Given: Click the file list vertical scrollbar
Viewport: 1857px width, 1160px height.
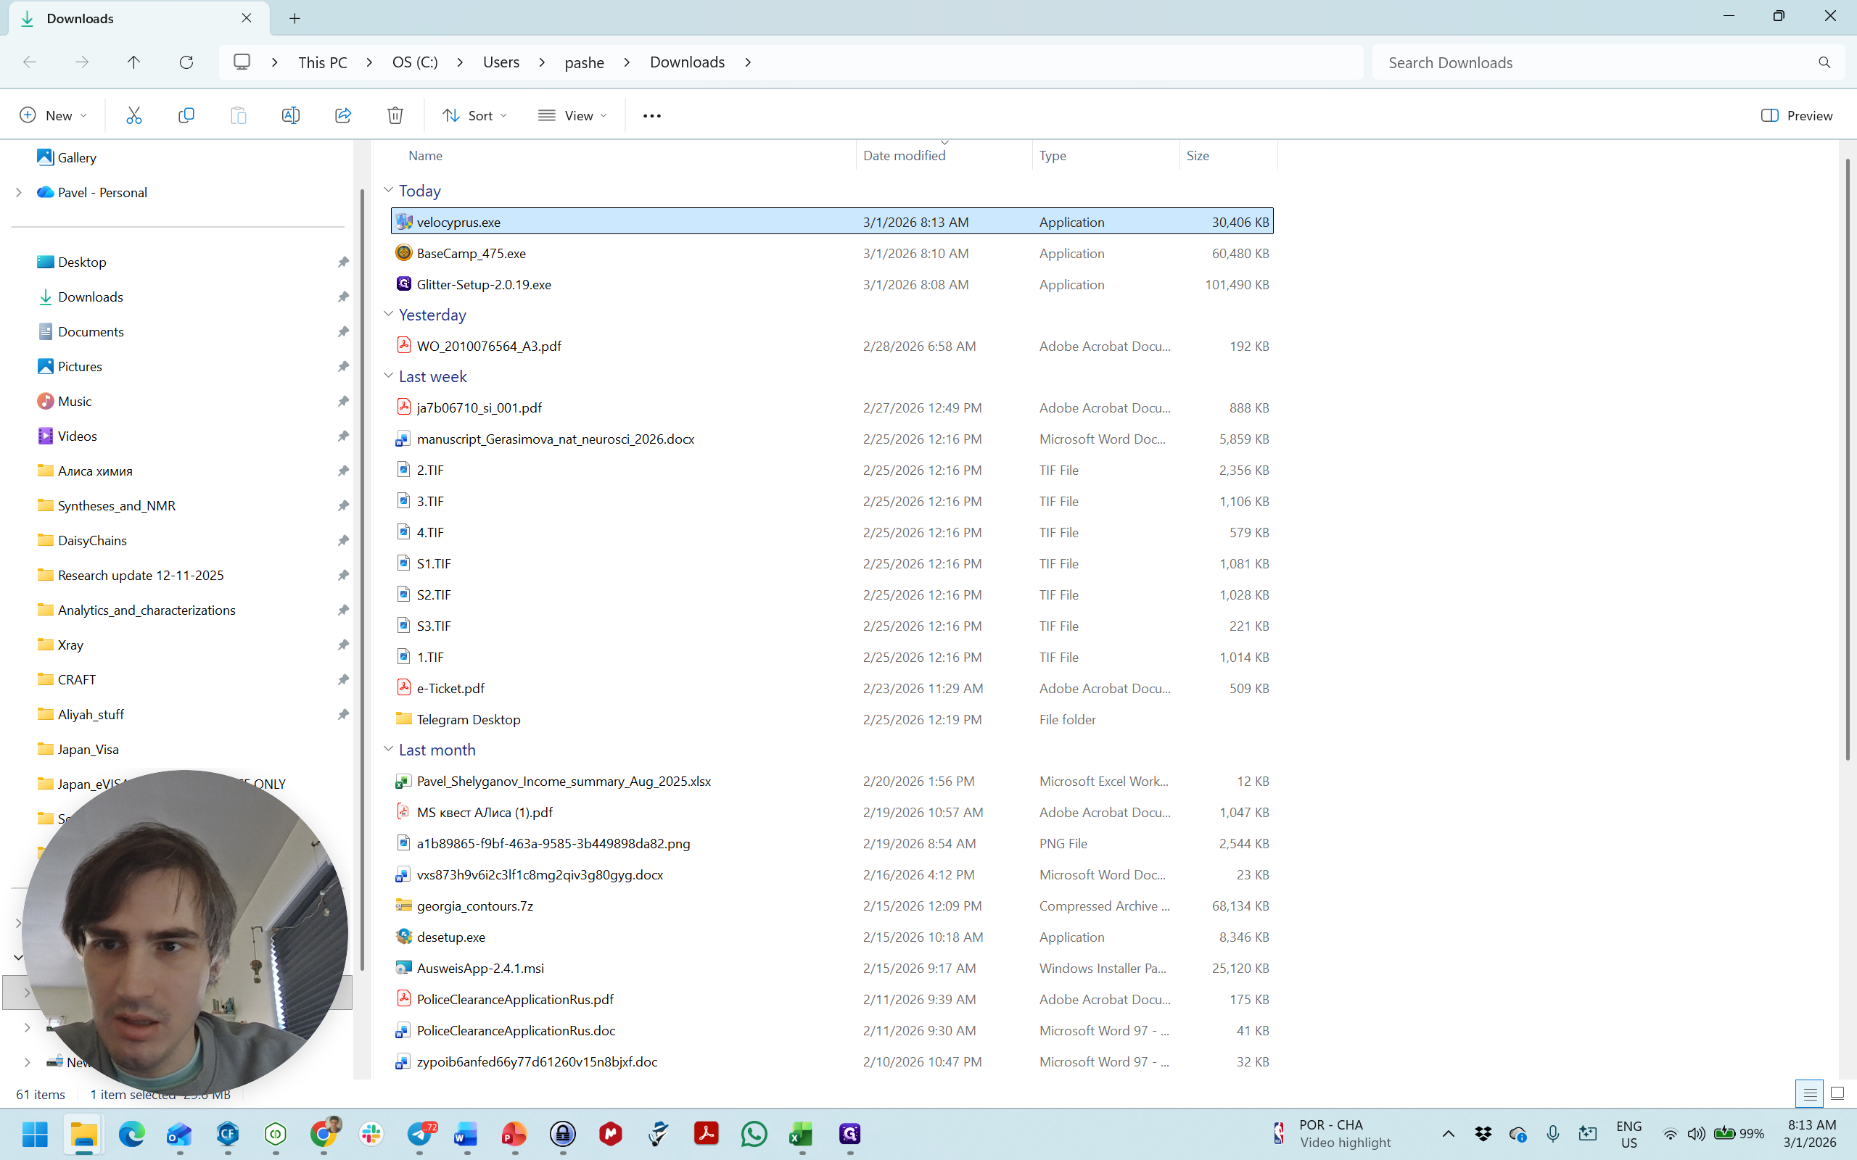Looking at the screenshot, I should tap(1847, 460).
